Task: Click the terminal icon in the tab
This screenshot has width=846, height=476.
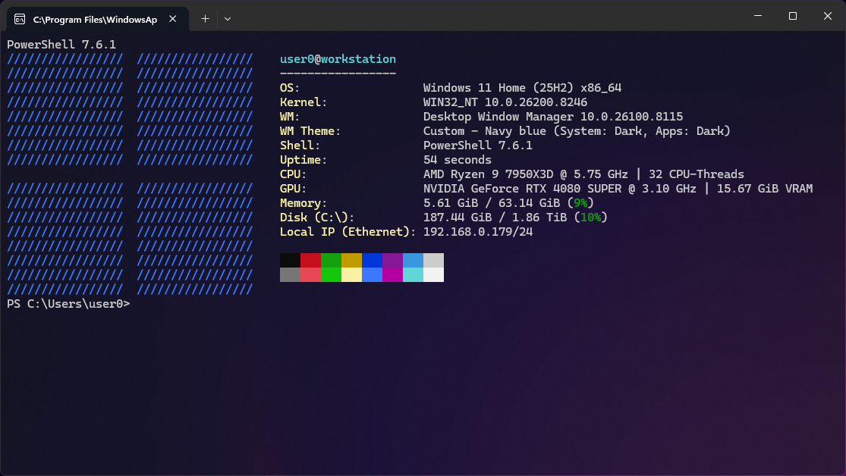Action: point(20,20)
